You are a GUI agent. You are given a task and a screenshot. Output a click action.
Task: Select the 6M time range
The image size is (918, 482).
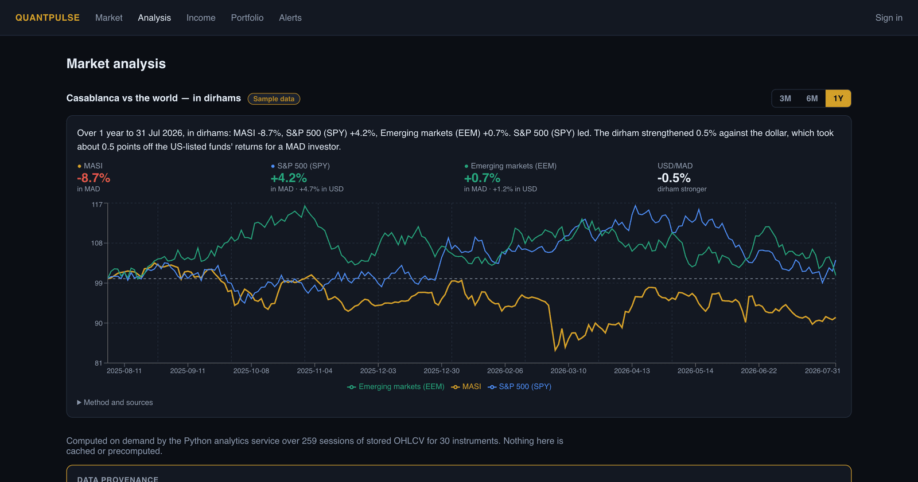(x=812, y=99)
